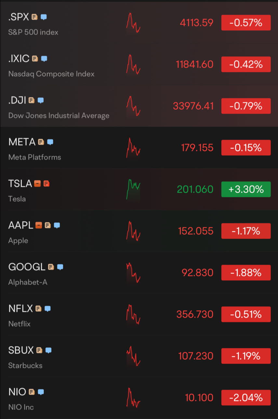
Task: Open the news note icon beside NIO
Action: click(32, 392)
